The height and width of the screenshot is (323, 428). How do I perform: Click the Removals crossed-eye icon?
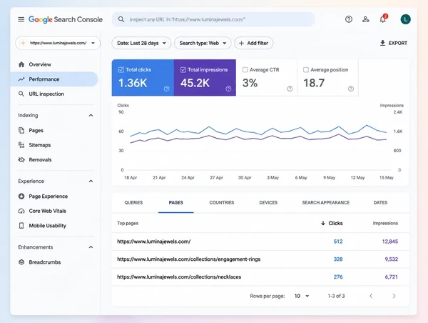click(21, 160)
